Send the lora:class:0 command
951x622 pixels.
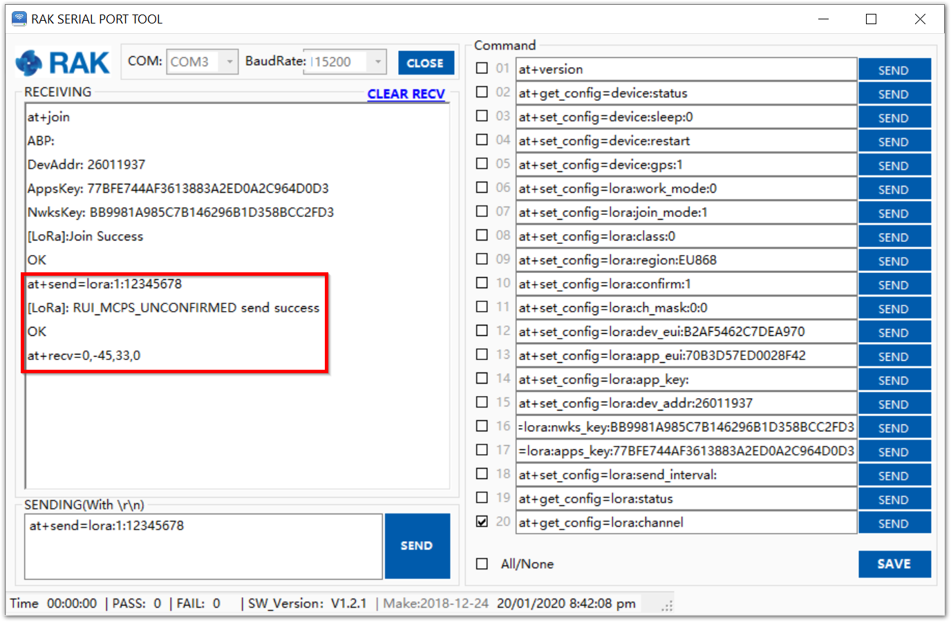(x=894, y=236)
